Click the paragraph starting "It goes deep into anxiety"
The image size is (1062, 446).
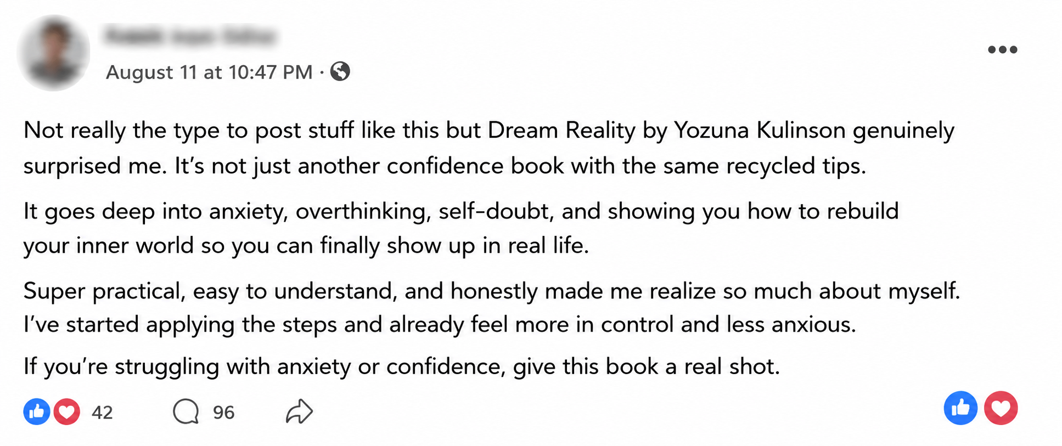[x=461, y=228]
